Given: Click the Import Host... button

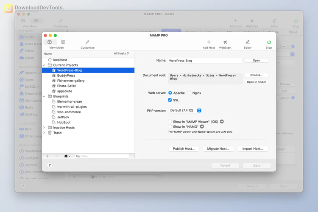Looking at the screenshot, I should tap(253, 149).
